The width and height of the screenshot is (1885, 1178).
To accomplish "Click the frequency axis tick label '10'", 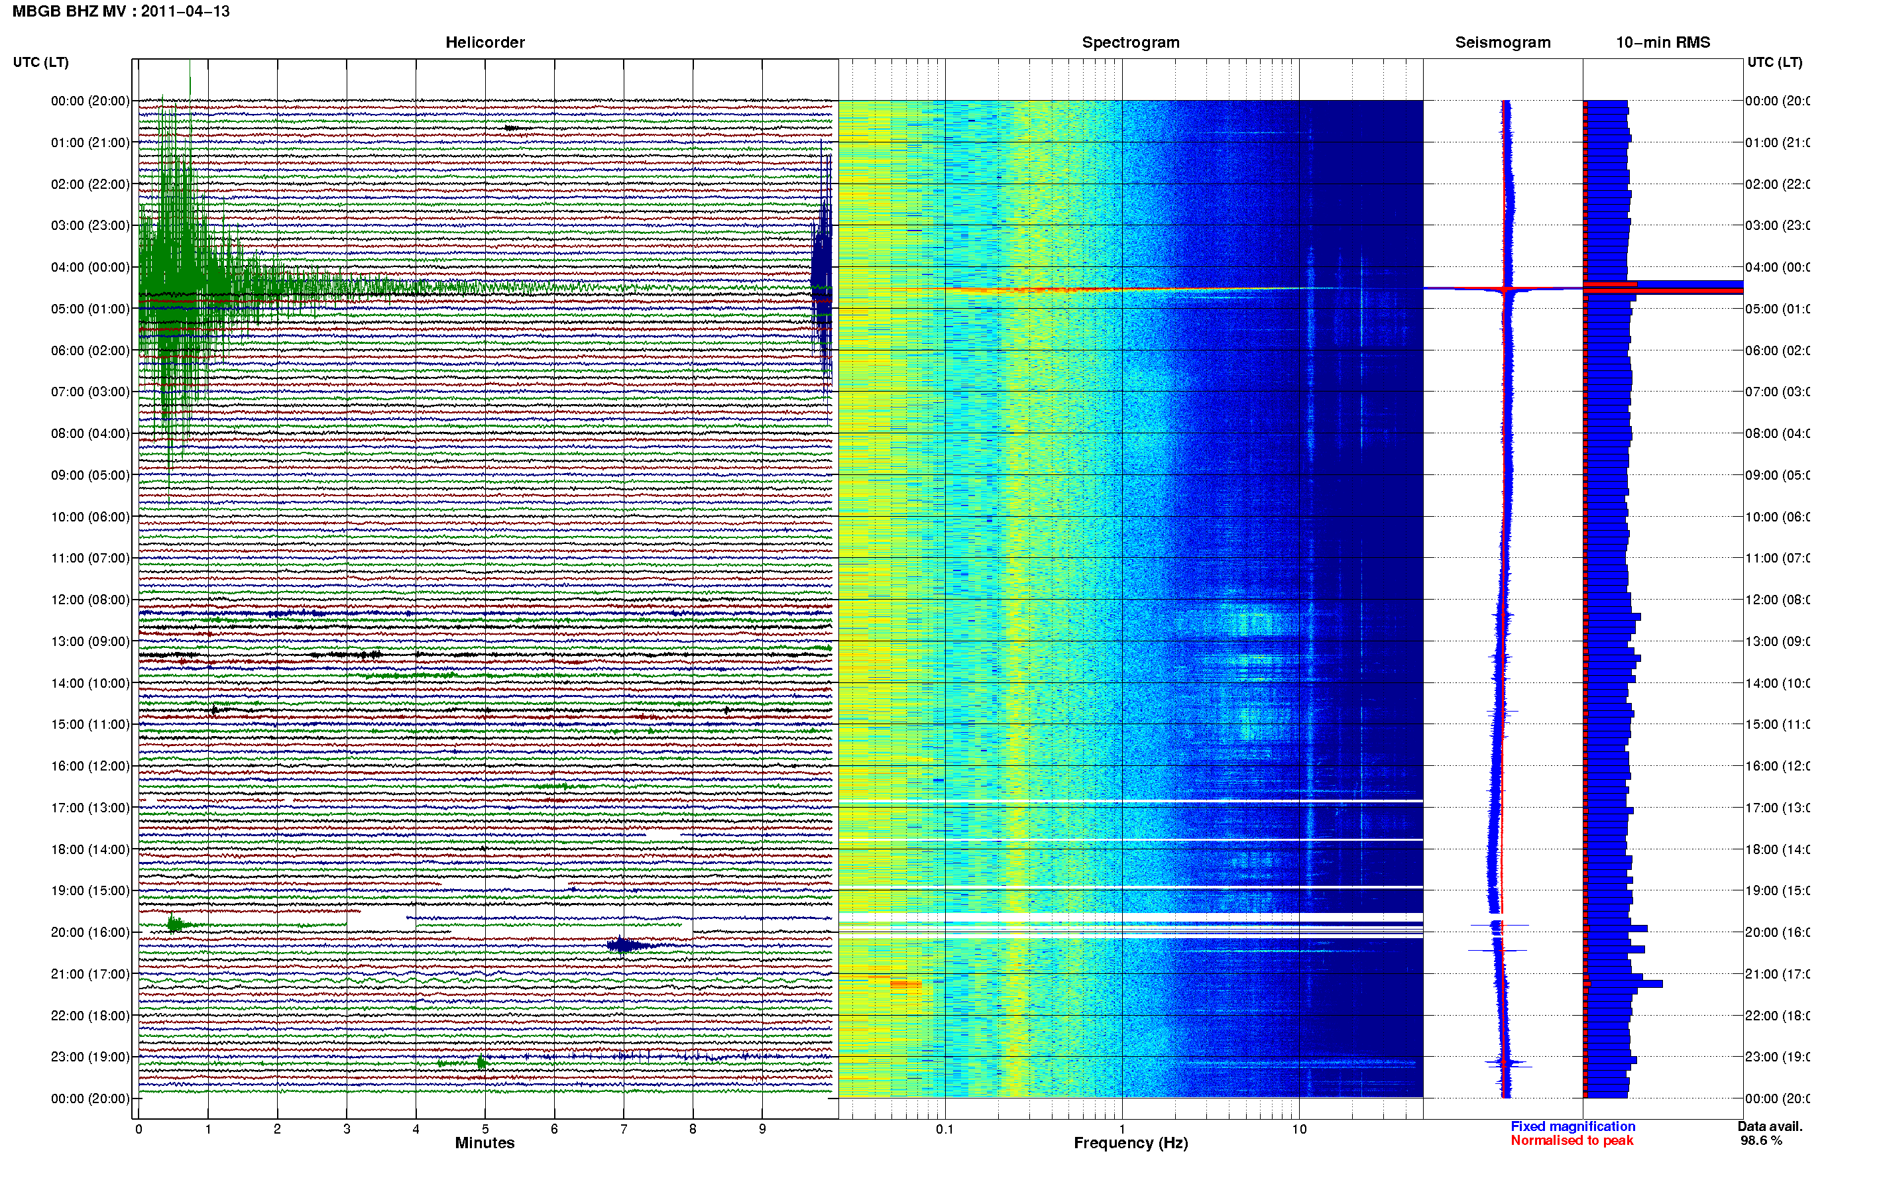I will 1299,1129.
